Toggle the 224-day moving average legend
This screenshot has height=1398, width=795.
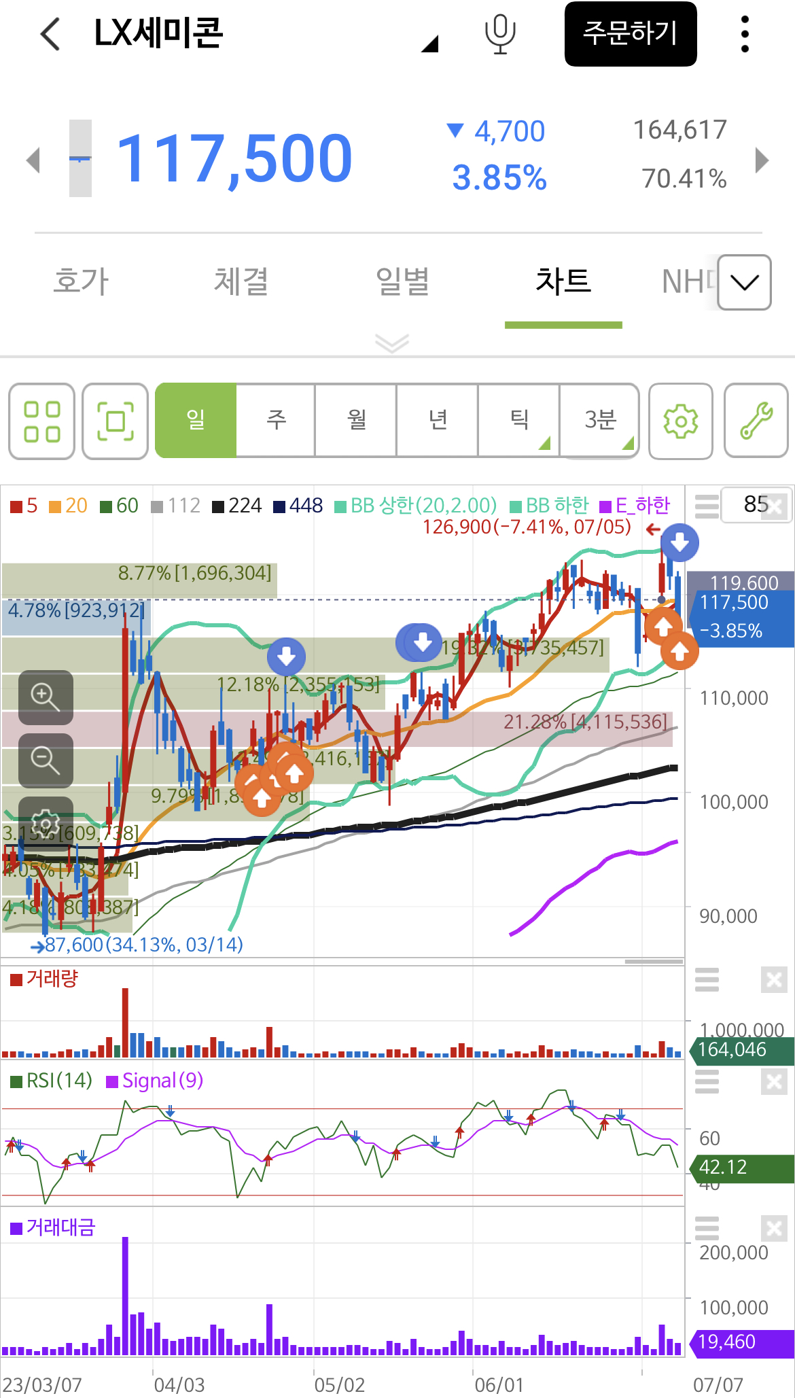click(x=237, y=506)
